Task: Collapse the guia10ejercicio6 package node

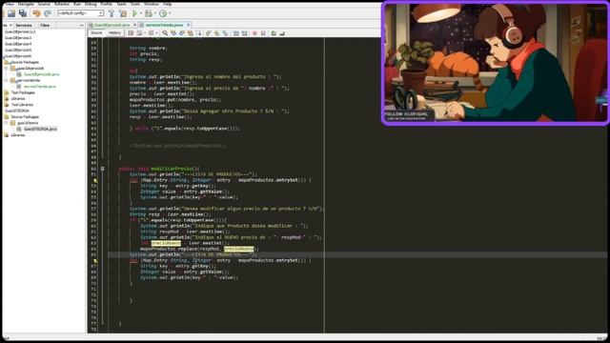Action: [x=7, y=68]
